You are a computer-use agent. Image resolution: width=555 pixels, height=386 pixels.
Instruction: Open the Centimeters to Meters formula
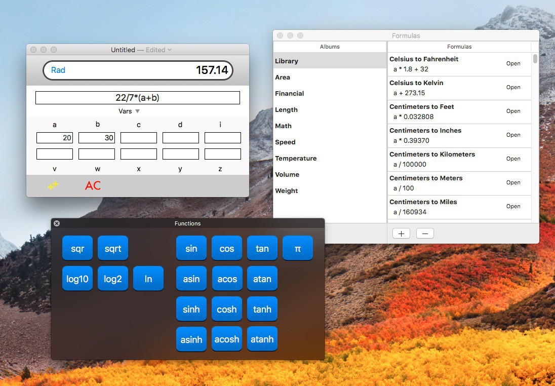513,182
